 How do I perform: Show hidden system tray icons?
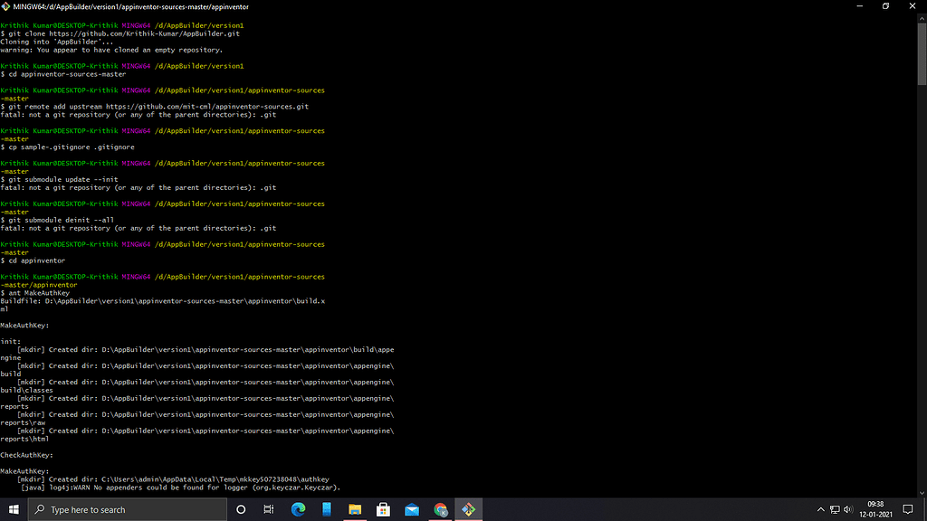click(820, 510)
